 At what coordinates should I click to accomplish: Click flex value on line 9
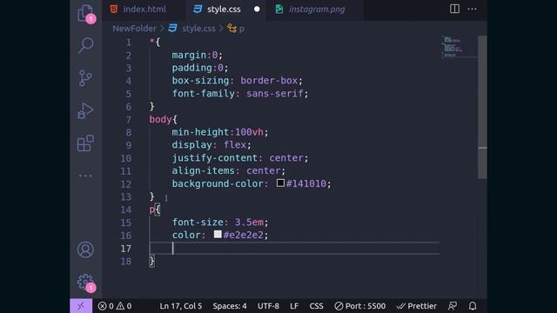235,145
